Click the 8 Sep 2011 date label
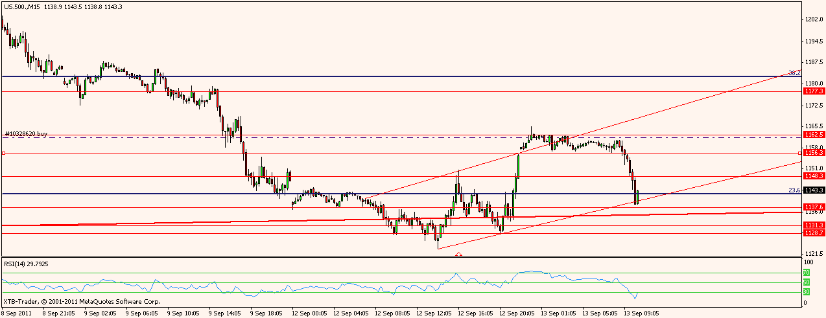 coord(18,312)
